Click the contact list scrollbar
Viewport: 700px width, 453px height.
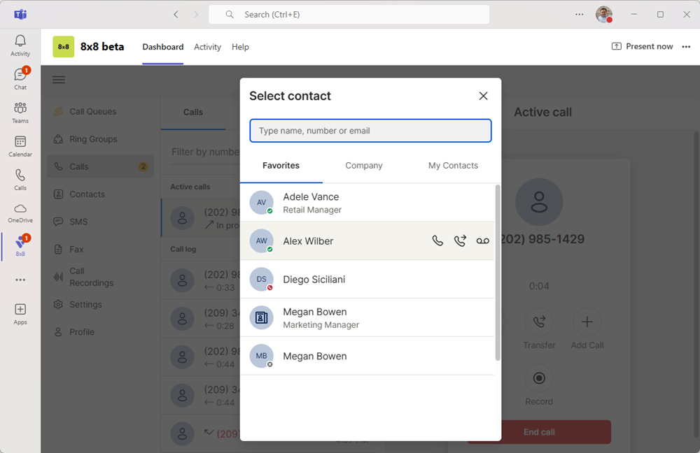coord(498,273)
